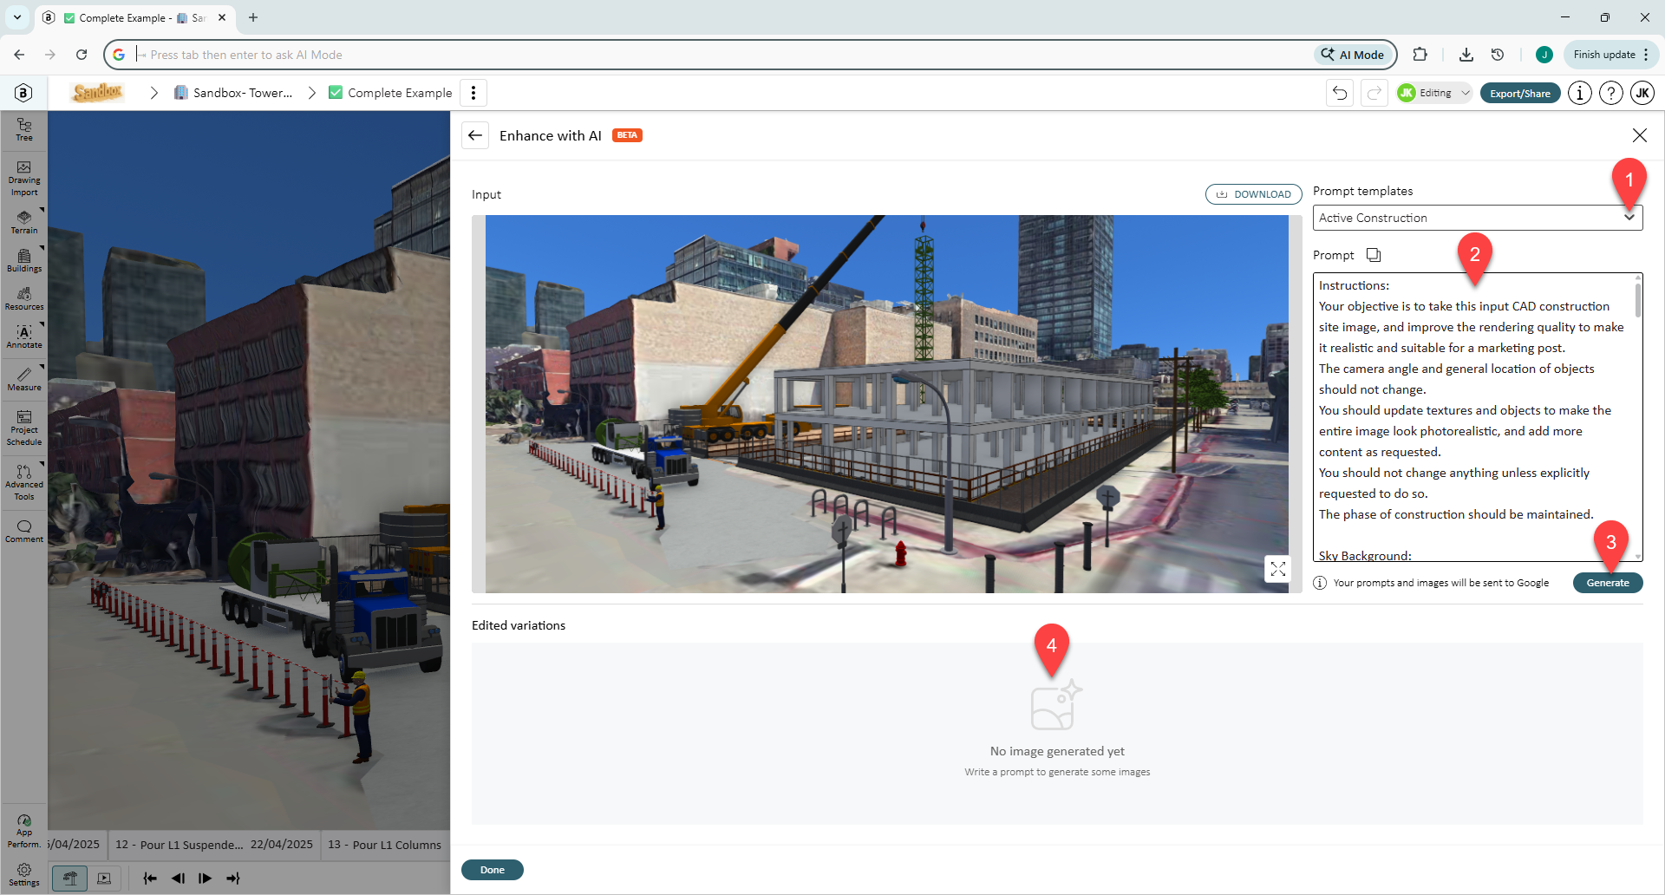Click the DOWNLOAD button
Screen dimensions: 1665x895
click(x=1254, y=194)
